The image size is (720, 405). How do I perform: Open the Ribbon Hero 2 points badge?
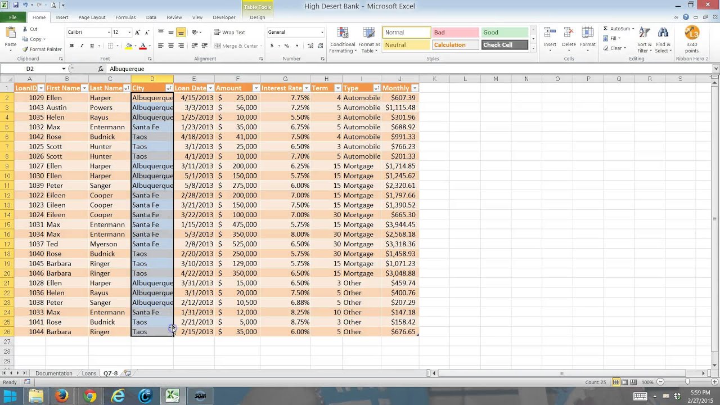[692, 33]
